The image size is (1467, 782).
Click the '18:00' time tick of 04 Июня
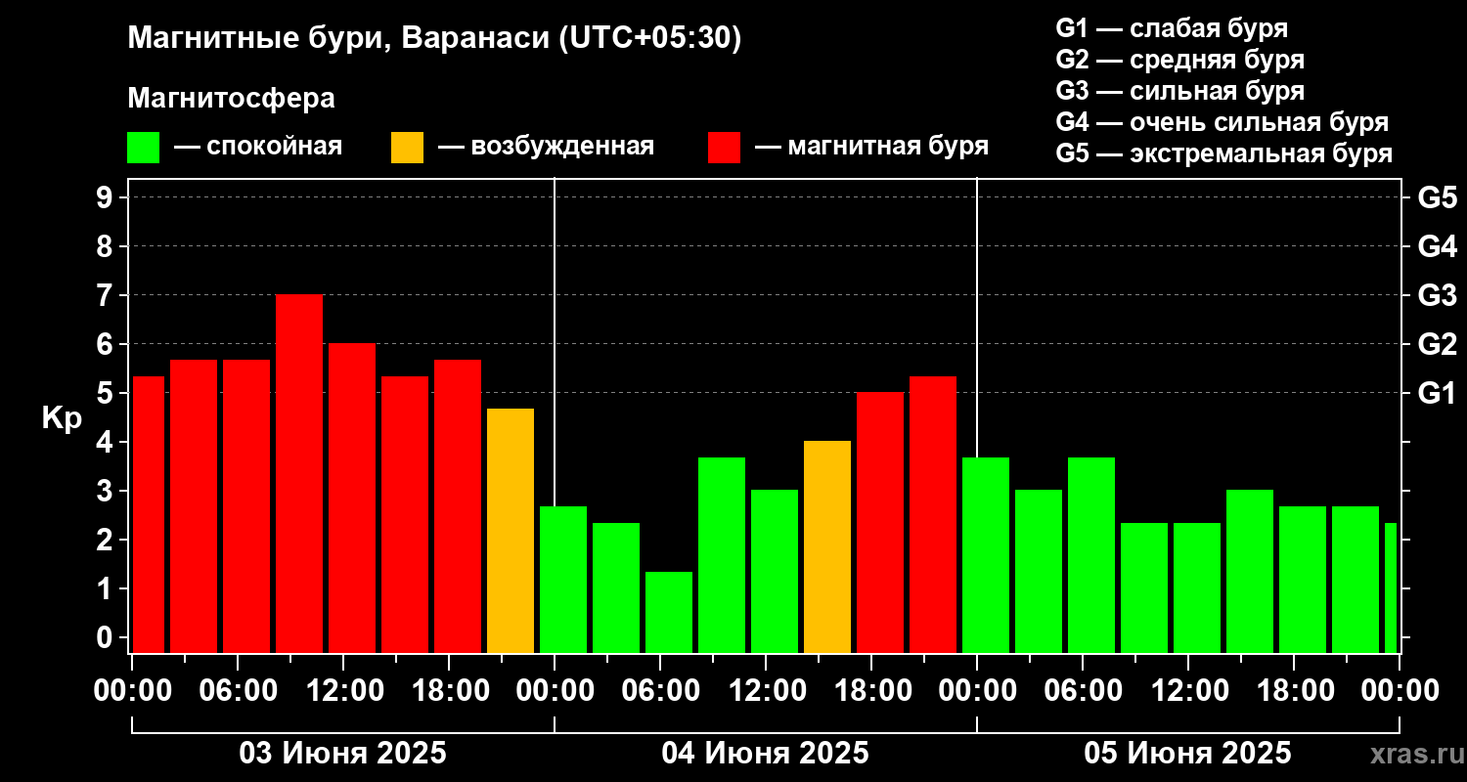871,691
